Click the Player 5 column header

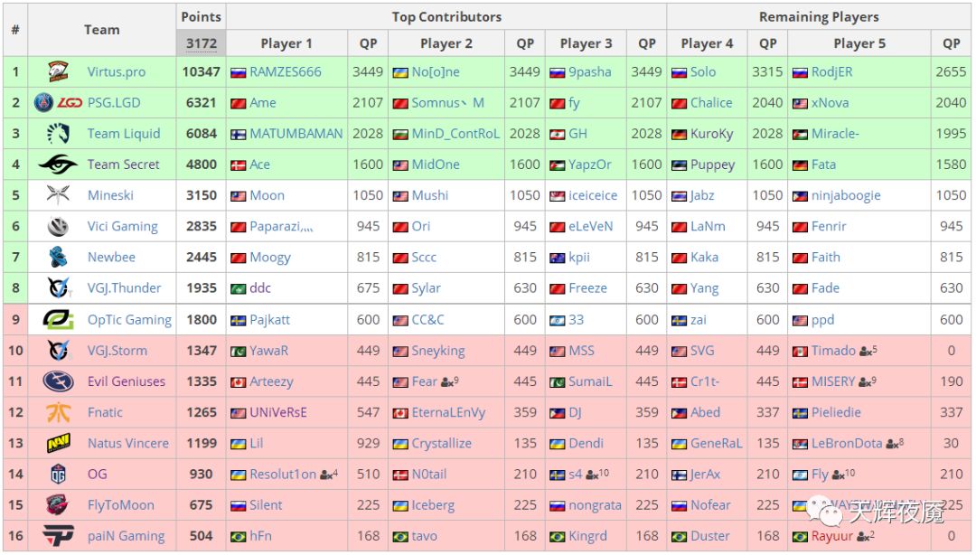pyautogui.click(x=859, y=43)
